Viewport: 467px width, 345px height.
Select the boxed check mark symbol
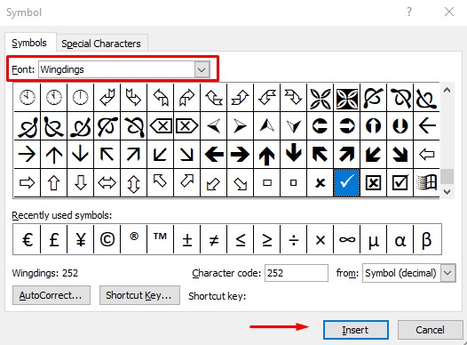pos(400,182)
